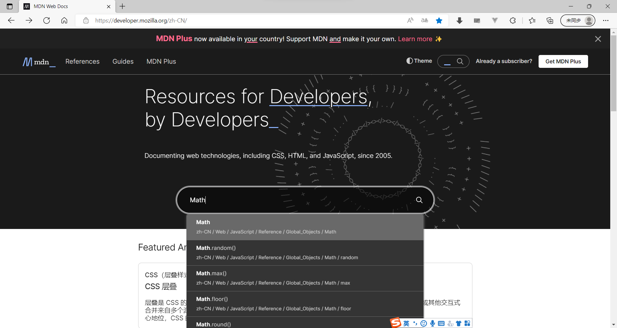Reload the page with the refresh icon
This screenshot has width=617, height=328.
(x=47, y=21)
